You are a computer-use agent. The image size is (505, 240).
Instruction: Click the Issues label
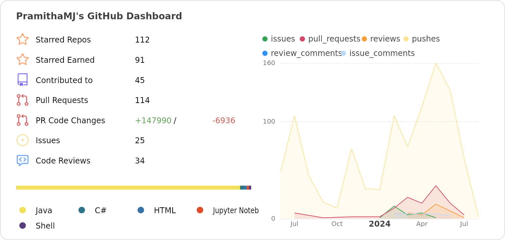[x=48, y=140]
